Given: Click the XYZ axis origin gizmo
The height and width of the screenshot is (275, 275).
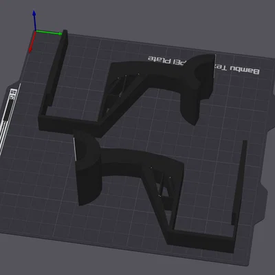Looking at the screenshot, I should coord(36,32).
